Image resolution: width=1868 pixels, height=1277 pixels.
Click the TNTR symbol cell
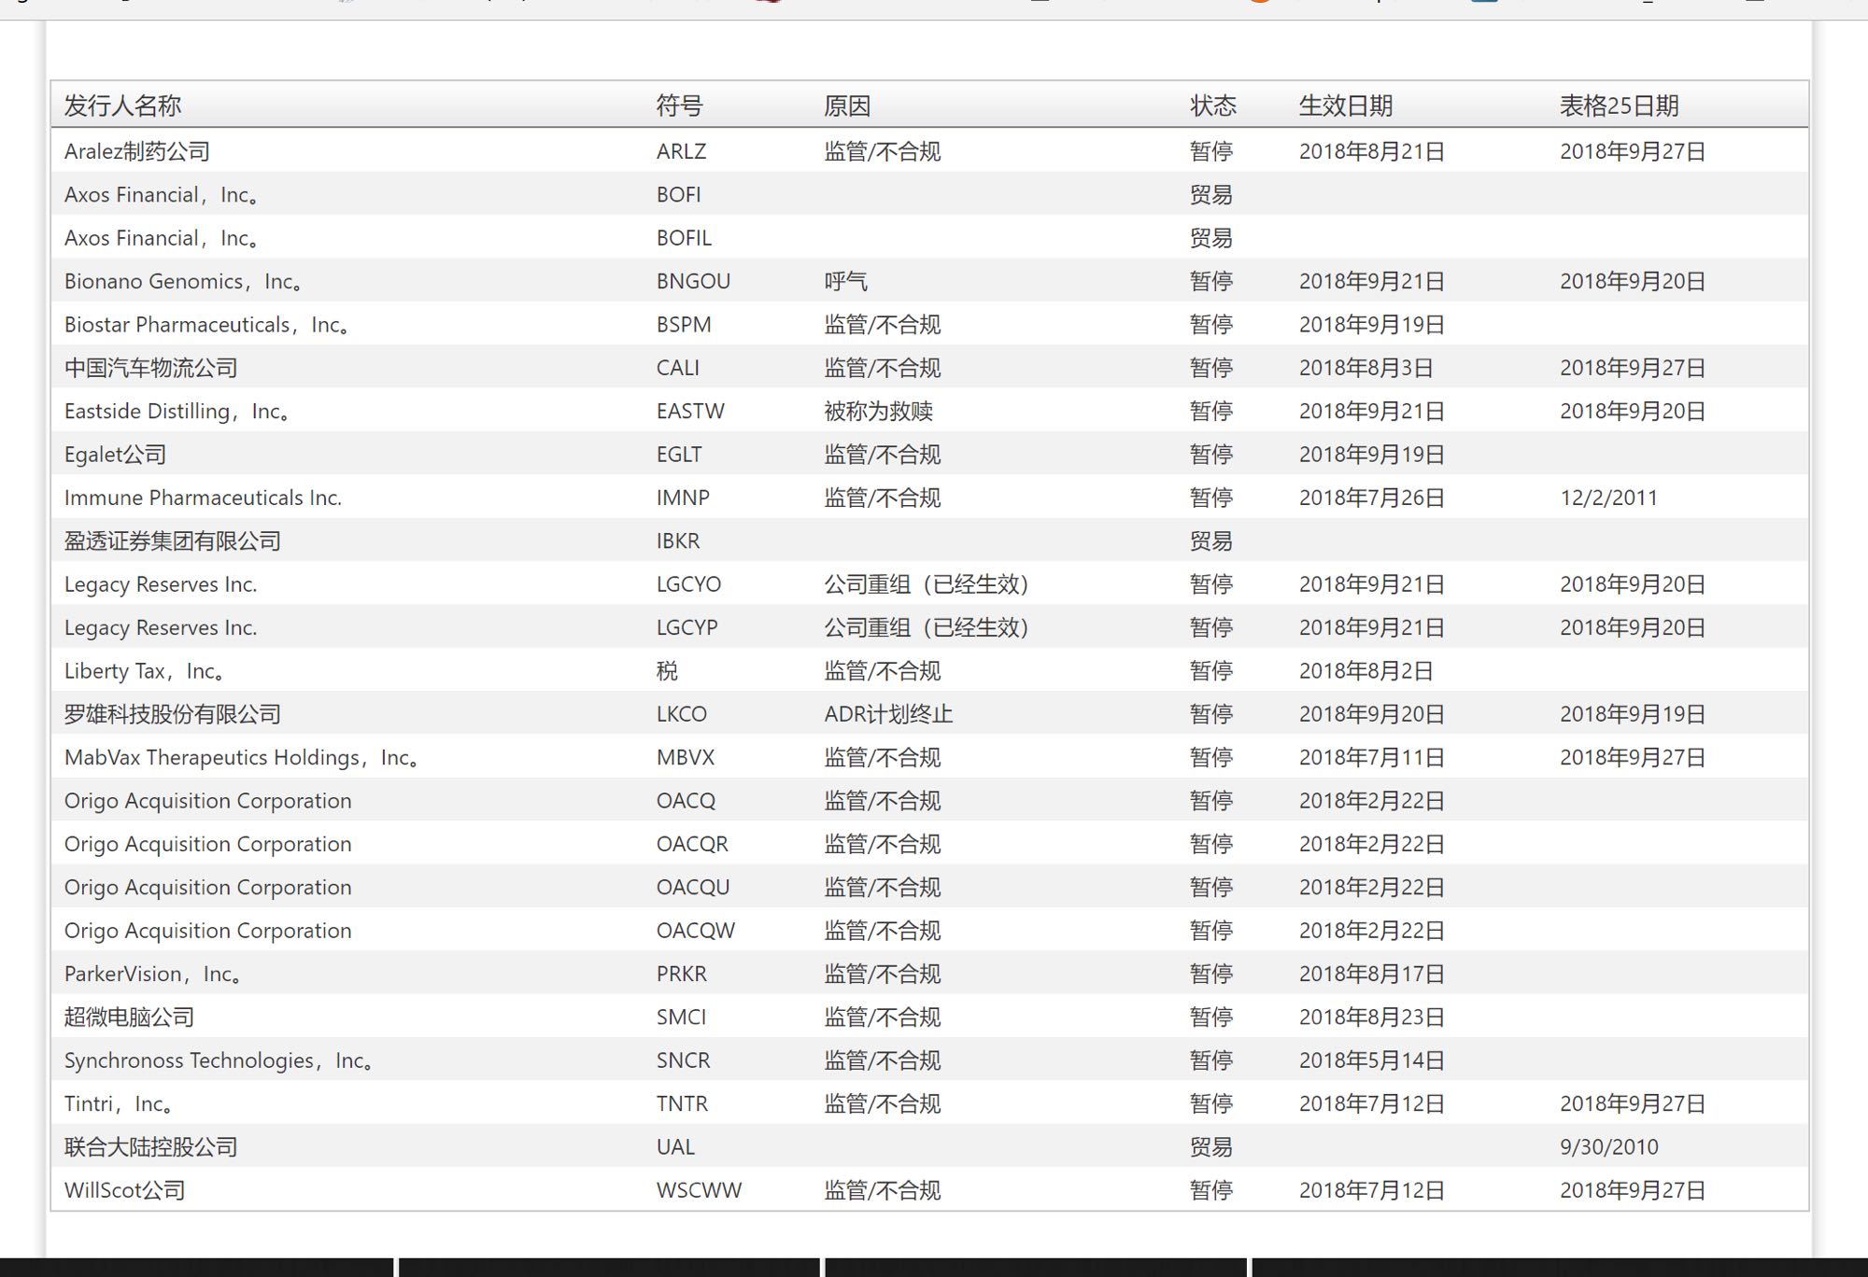coord(682,1104)
